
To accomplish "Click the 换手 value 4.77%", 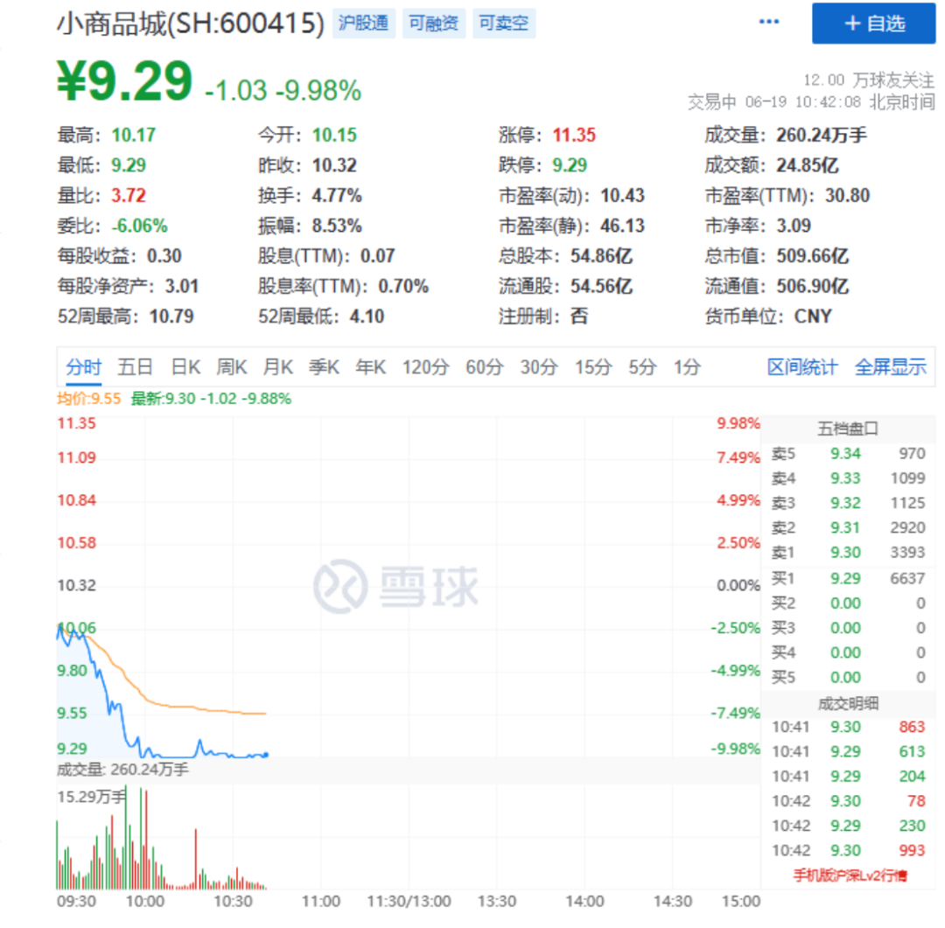I will [x=337, y=195].
